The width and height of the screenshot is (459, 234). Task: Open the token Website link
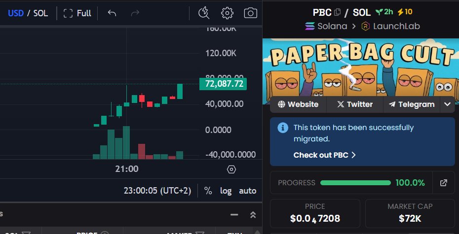(298, 104)
